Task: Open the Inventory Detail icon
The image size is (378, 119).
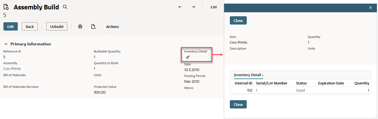Action: pos(188,57)
